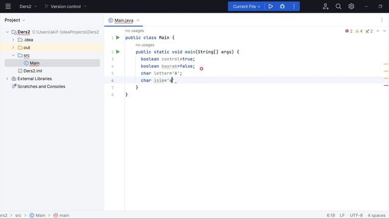
Task: Place cursor on 'boolean control=true;' line
Action: (168, 59)
